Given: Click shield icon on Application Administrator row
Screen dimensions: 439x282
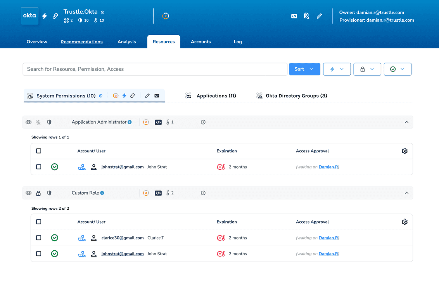Looking at the screenshot, I should (49, 122).
